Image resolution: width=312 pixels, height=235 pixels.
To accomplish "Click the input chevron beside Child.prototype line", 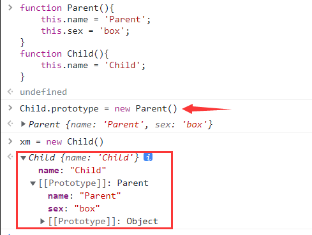I will [x=10, y=108].
